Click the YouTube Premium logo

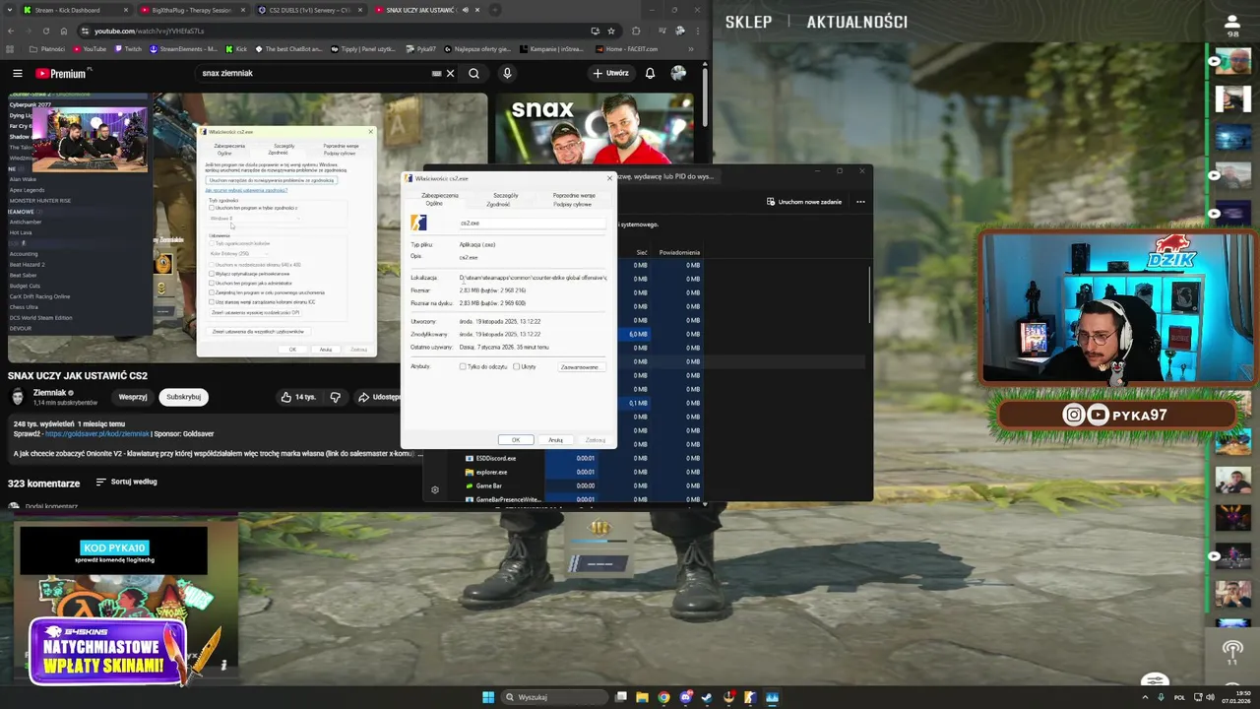62,73
